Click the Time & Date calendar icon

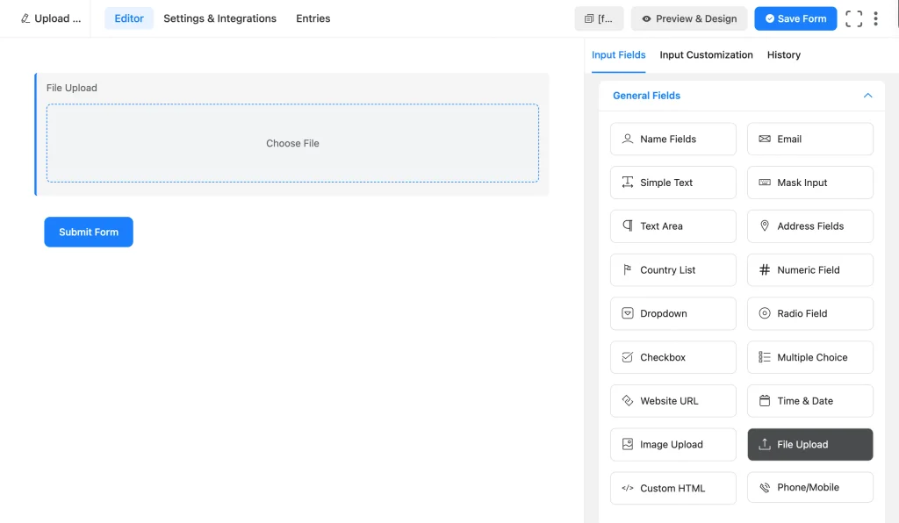[765, 400]
